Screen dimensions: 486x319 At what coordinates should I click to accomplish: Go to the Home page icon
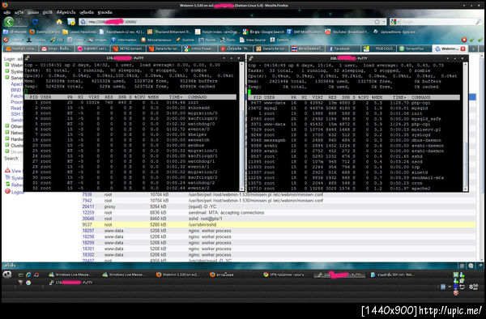59,22
